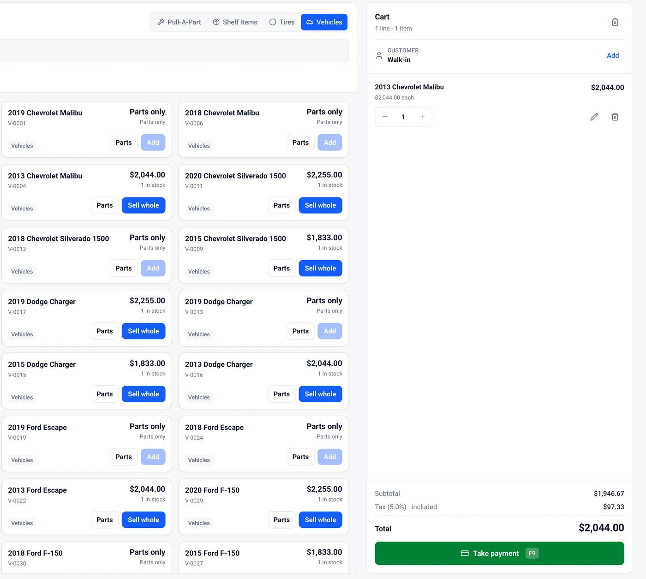Viewport: 646px width, 579px height.
Task: Sell whole 2020 Ford F-150 V-0029
Action: 320,520
